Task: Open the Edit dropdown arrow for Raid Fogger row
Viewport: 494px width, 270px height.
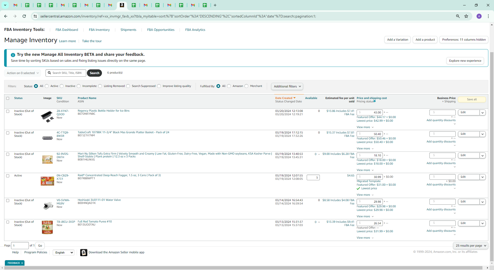Action: pos(483,177)
